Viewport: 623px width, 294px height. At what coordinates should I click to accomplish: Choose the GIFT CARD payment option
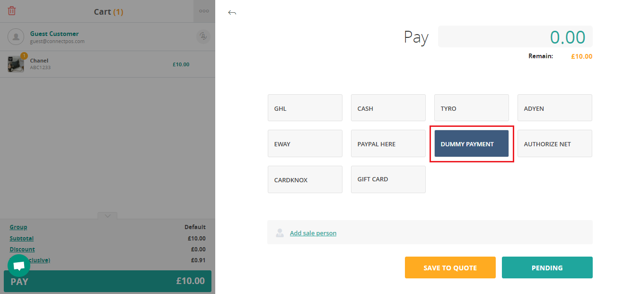388,179
